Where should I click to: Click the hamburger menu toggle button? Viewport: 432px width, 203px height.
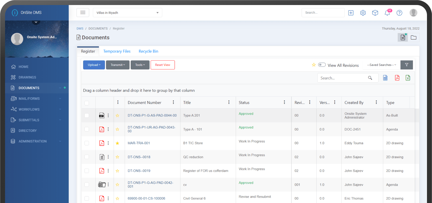tap(83, 13)
